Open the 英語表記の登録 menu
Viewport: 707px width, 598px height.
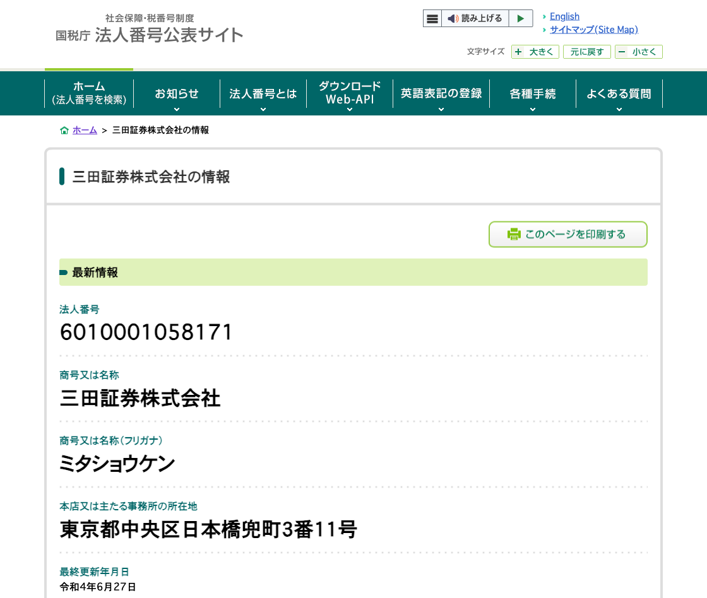click(x=441, y=93)
